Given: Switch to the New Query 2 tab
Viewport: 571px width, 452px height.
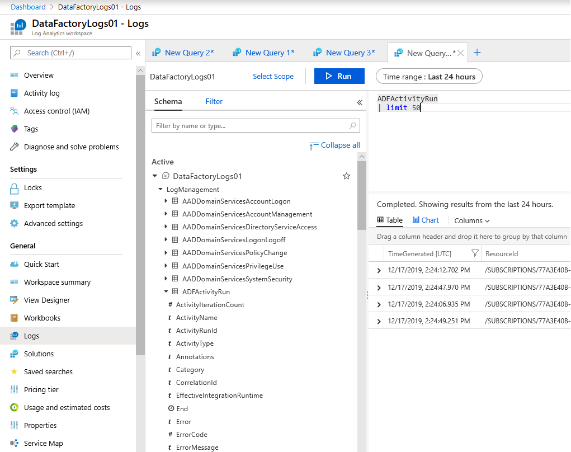Looking at the screenshot, I should coord(188,53).
